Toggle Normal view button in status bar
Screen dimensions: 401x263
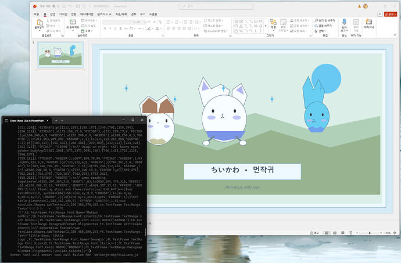327,233
